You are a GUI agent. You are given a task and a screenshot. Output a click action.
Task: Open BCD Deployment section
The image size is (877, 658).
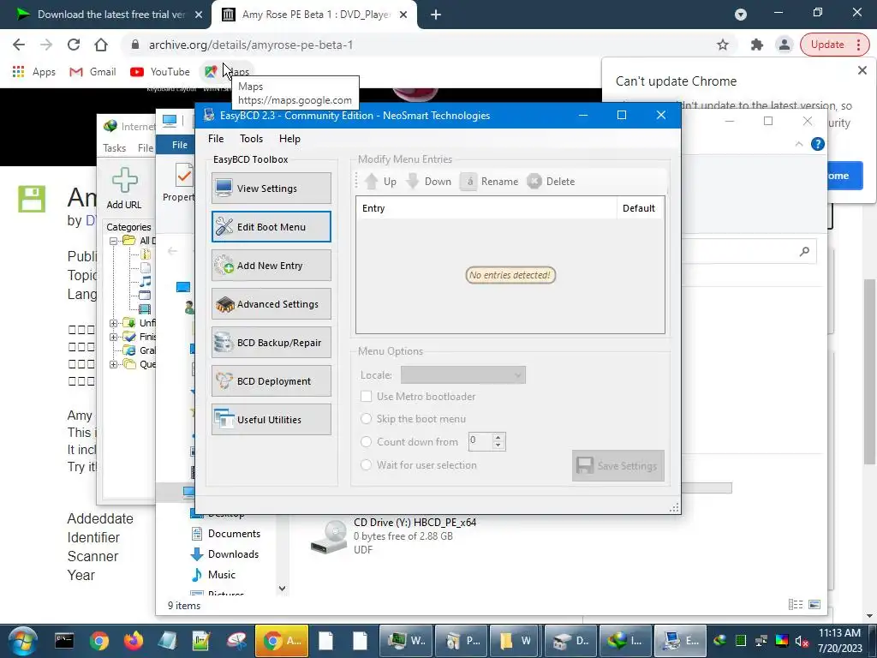coord(271,381)
